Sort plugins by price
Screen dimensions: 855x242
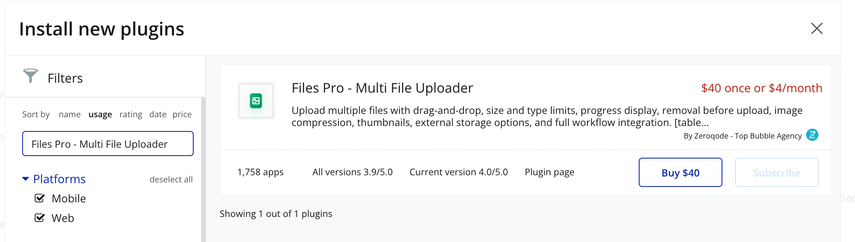(182, 114)
